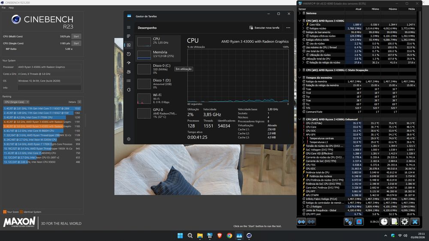Click HWiNFO log file save icon
The image size is (429, 241).
pos(394,222)
